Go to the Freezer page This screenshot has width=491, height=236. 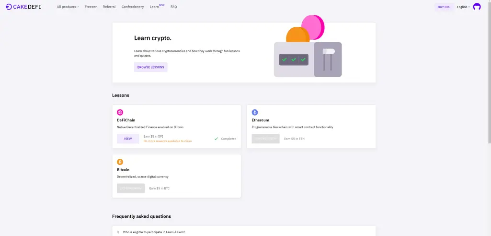coord(91,7)
